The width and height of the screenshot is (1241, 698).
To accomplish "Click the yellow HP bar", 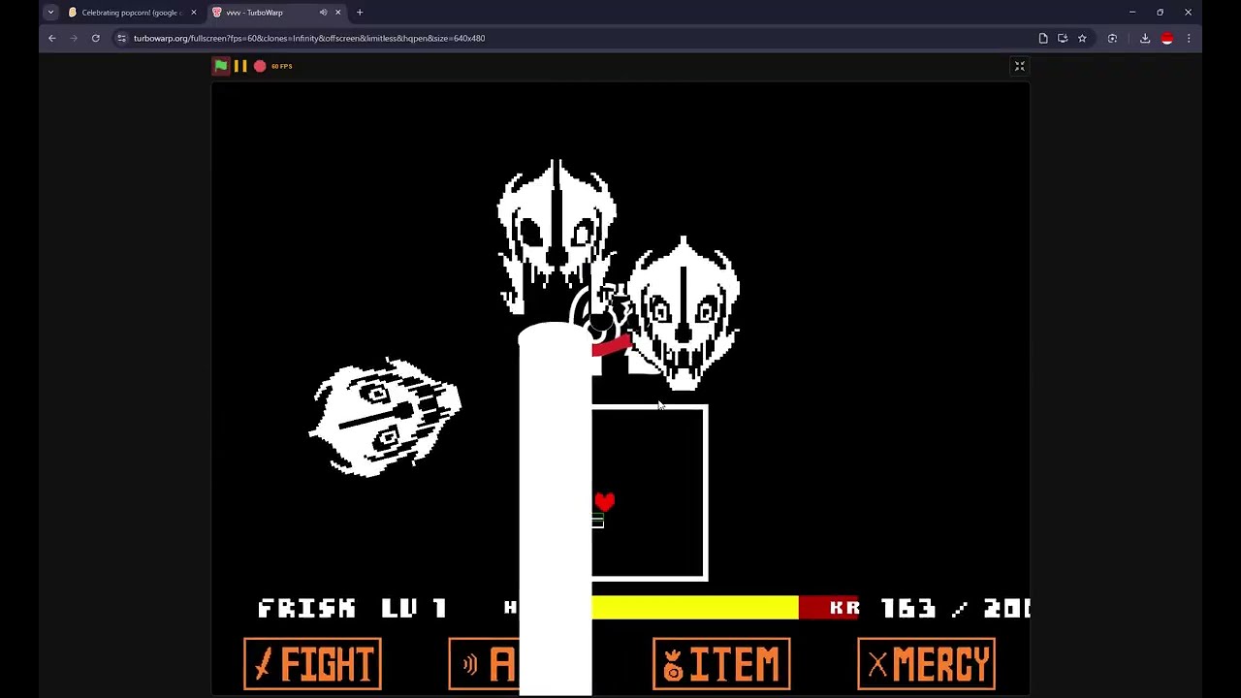I will pos(695,608).
